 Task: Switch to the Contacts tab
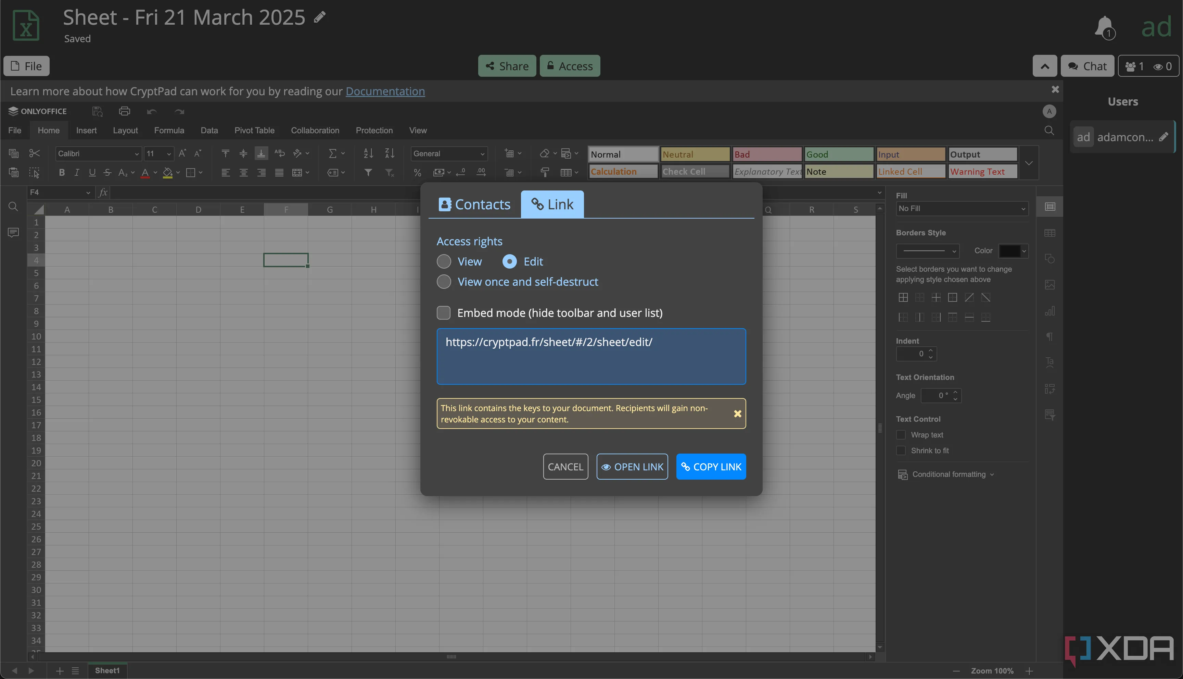474,204
